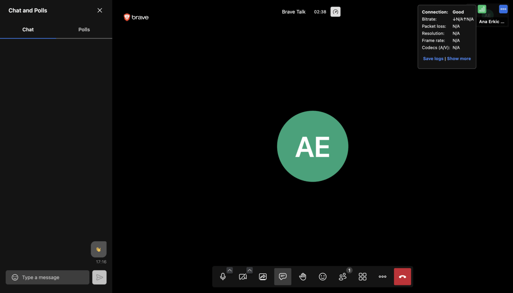Click the Show more link
Screen dimensions: 513x293
(459, 58)
